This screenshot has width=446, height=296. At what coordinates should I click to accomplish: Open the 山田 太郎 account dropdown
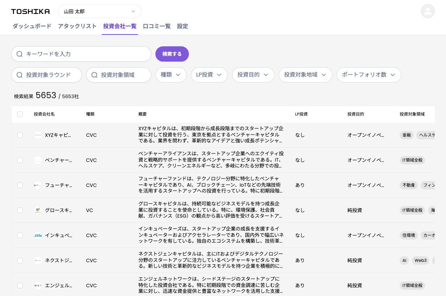coord(100,11)
